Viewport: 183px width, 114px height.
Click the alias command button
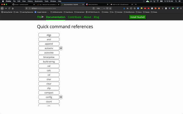coord(49,35)
